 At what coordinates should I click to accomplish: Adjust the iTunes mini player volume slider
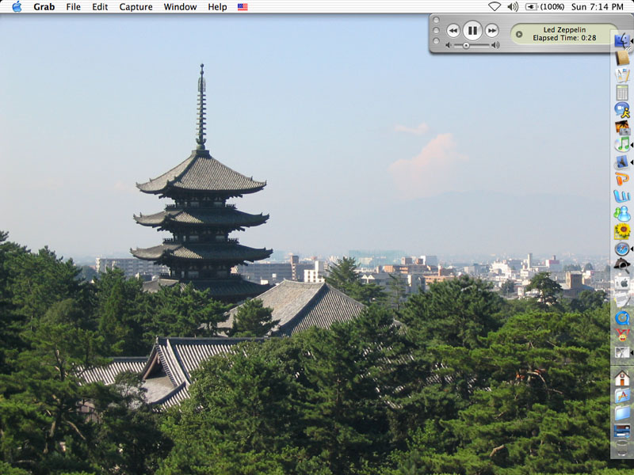pos(467,46)
